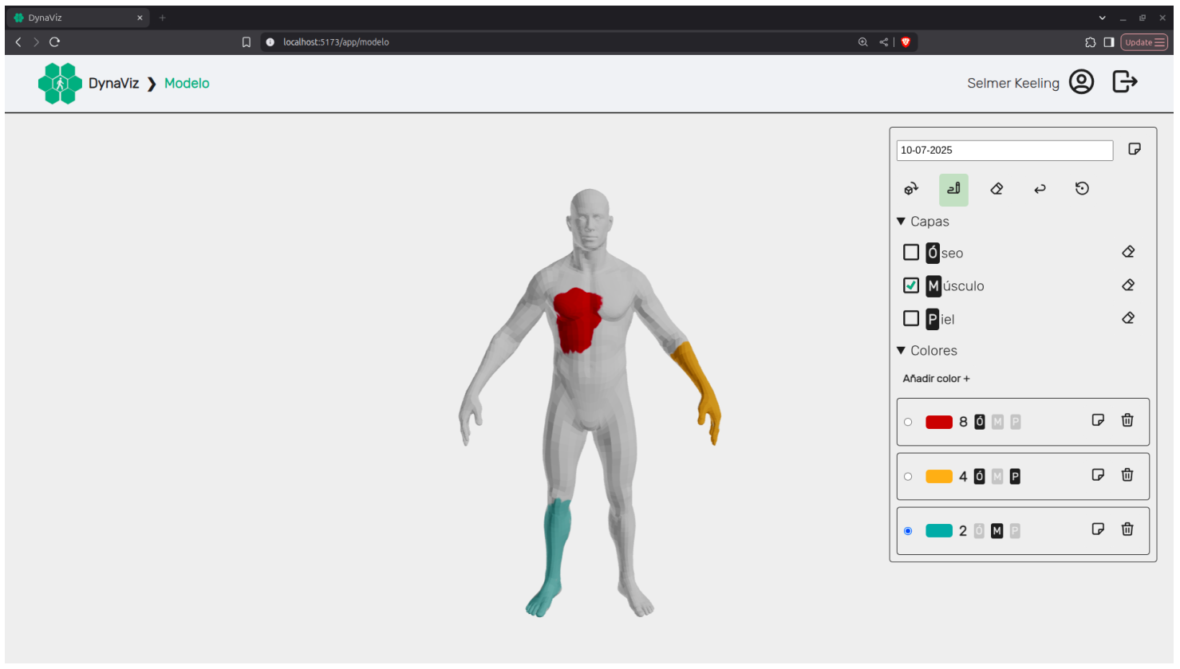The height and width of the screenshot is (669, 1180).
Task: Open the browser's tab list dropdown arrow
Action: [1102, 18]
